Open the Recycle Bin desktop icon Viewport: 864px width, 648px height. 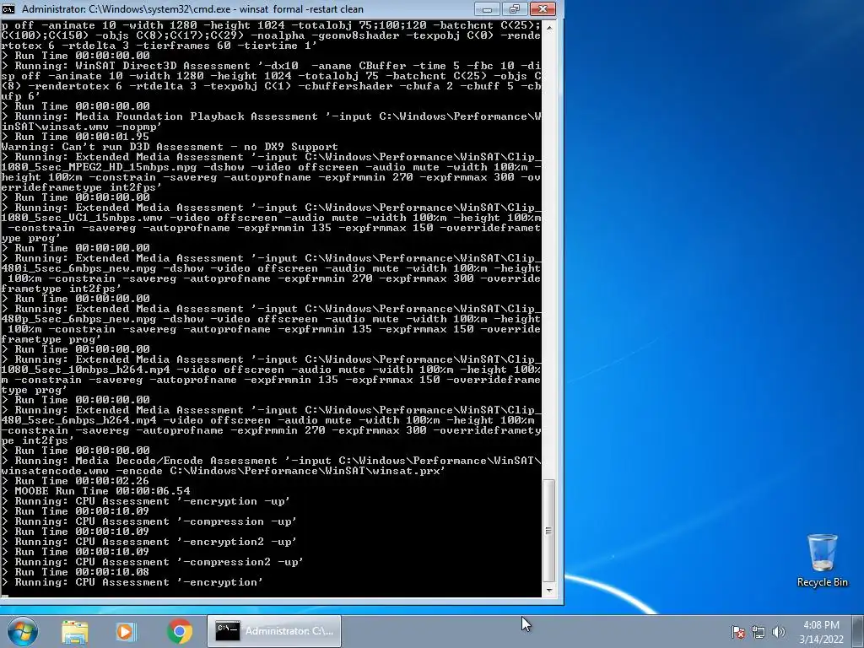[x=822, y=560]
